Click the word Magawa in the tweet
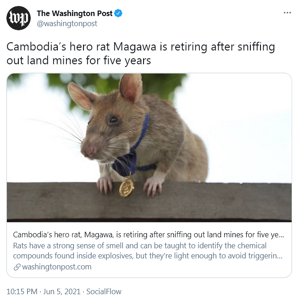This screenshot has width=299, height=302. 134,47
